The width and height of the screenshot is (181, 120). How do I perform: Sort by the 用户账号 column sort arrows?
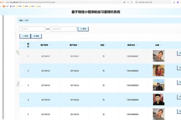pyautogui.click(x=49, y=45)
